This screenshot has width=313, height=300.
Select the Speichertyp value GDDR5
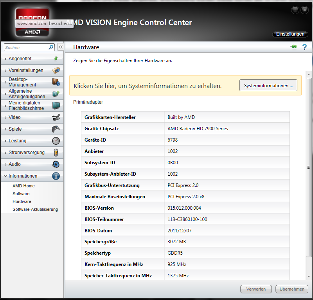(x=175, y=253)
